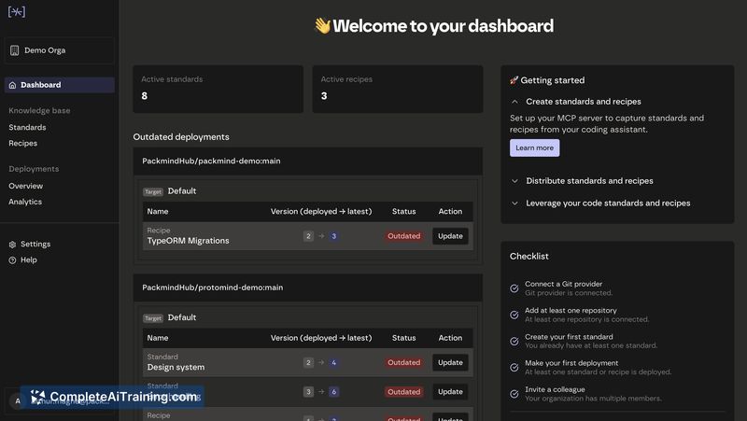The image size is (747, 421).
Task: Click the user avatar in the sidebar
Action: [18, 401]
